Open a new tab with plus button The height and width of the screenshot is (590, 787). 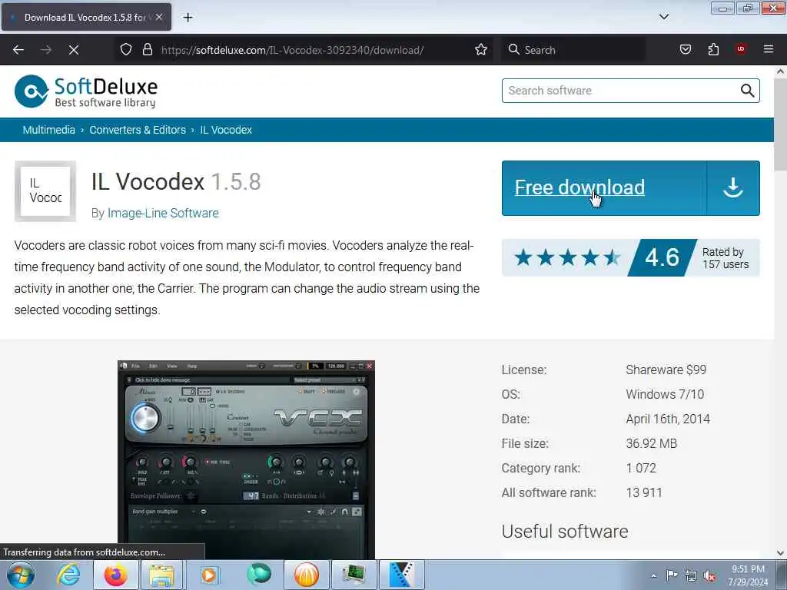pyautogui.click(x=188, y=18)
